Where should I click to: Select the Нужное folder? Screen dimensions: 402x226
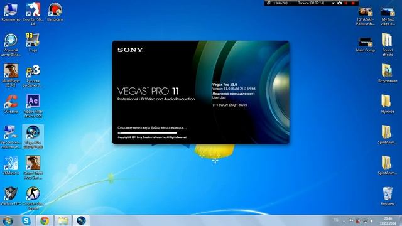[x=388, y=104]
